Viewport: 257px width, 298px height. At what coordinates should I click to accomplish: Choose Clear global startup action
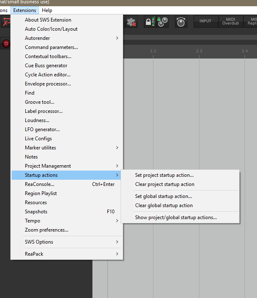180,205
